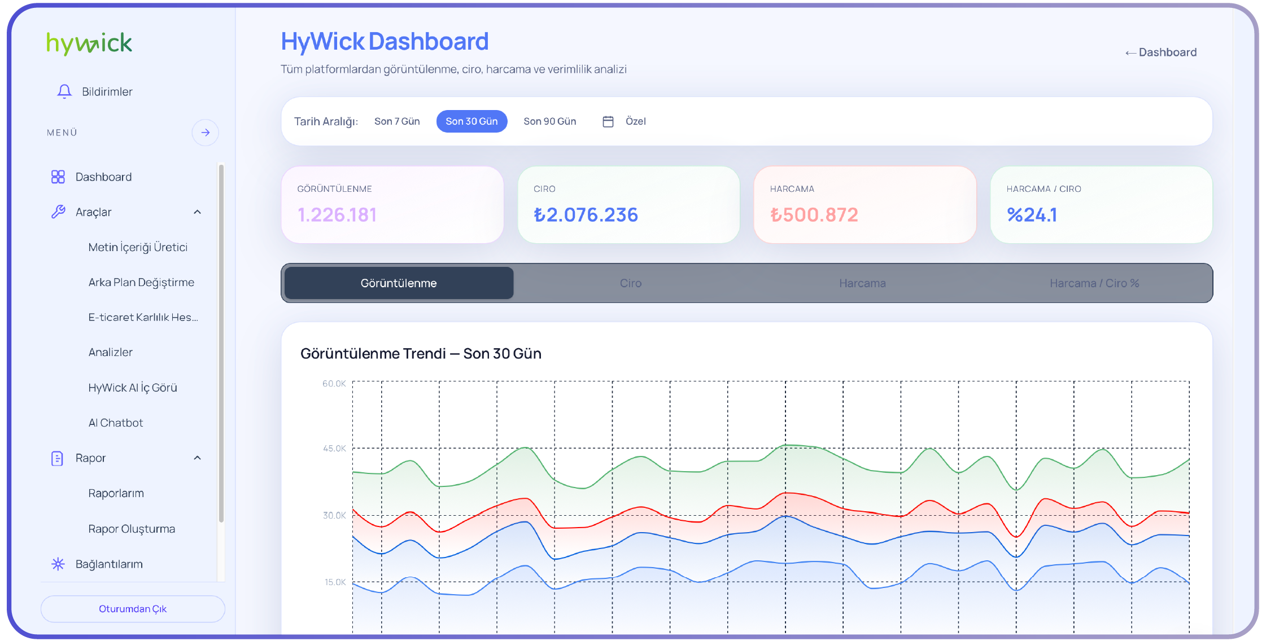This screenshot has width=1266, height=641.
Task: Collapse the Rapor section chevron
Action: click(197, 458)
